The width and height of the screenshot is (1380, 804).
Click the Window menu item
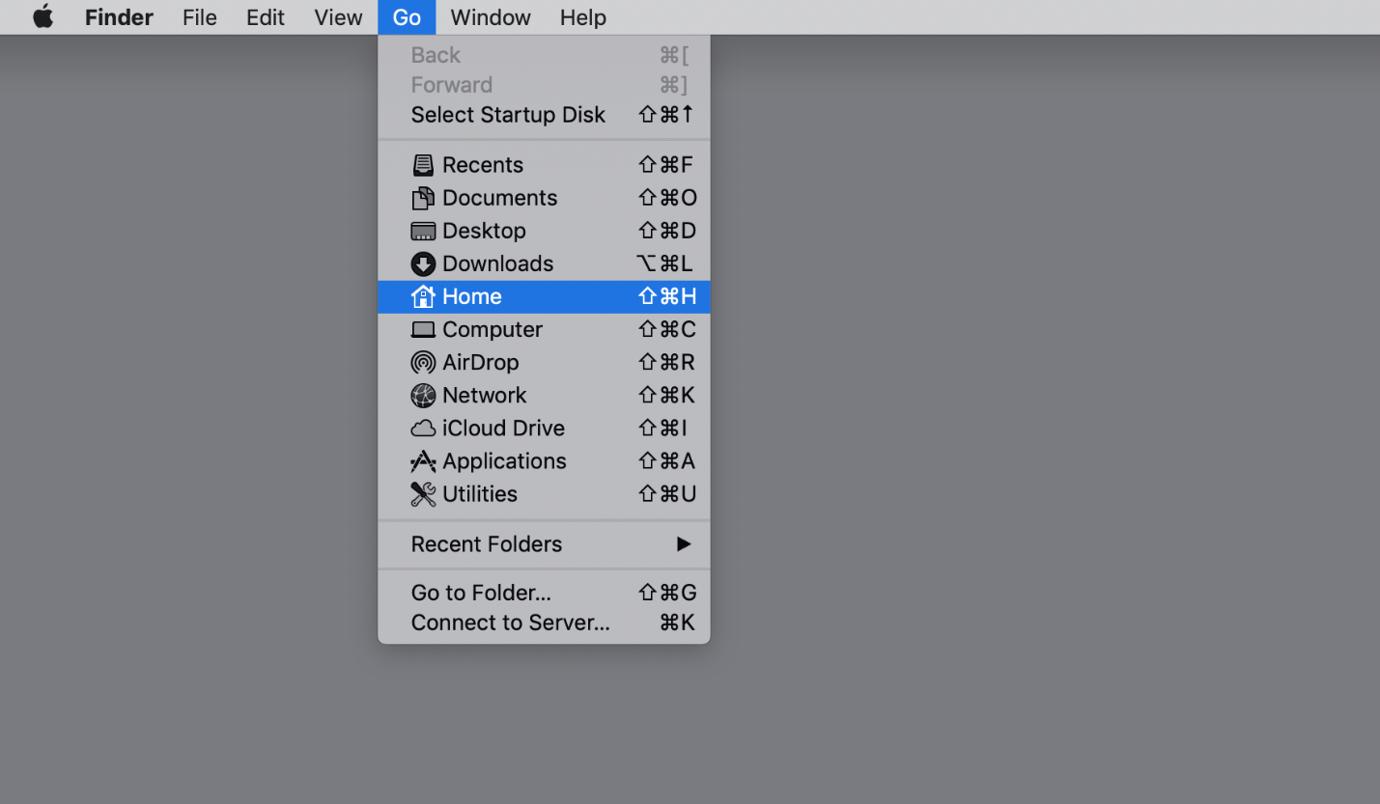tap(490, 16)
